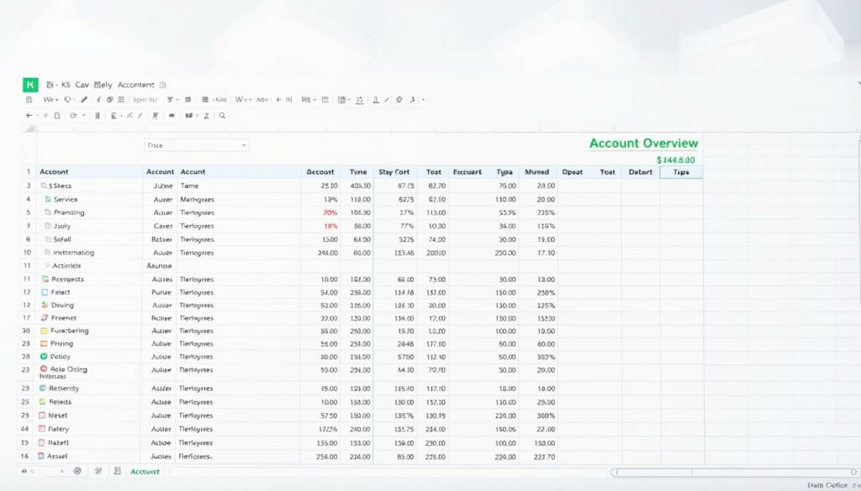Open the dropdown arrow at toolbar's right end
Viewport: 861px width, 491px height.
coord(424,100)
